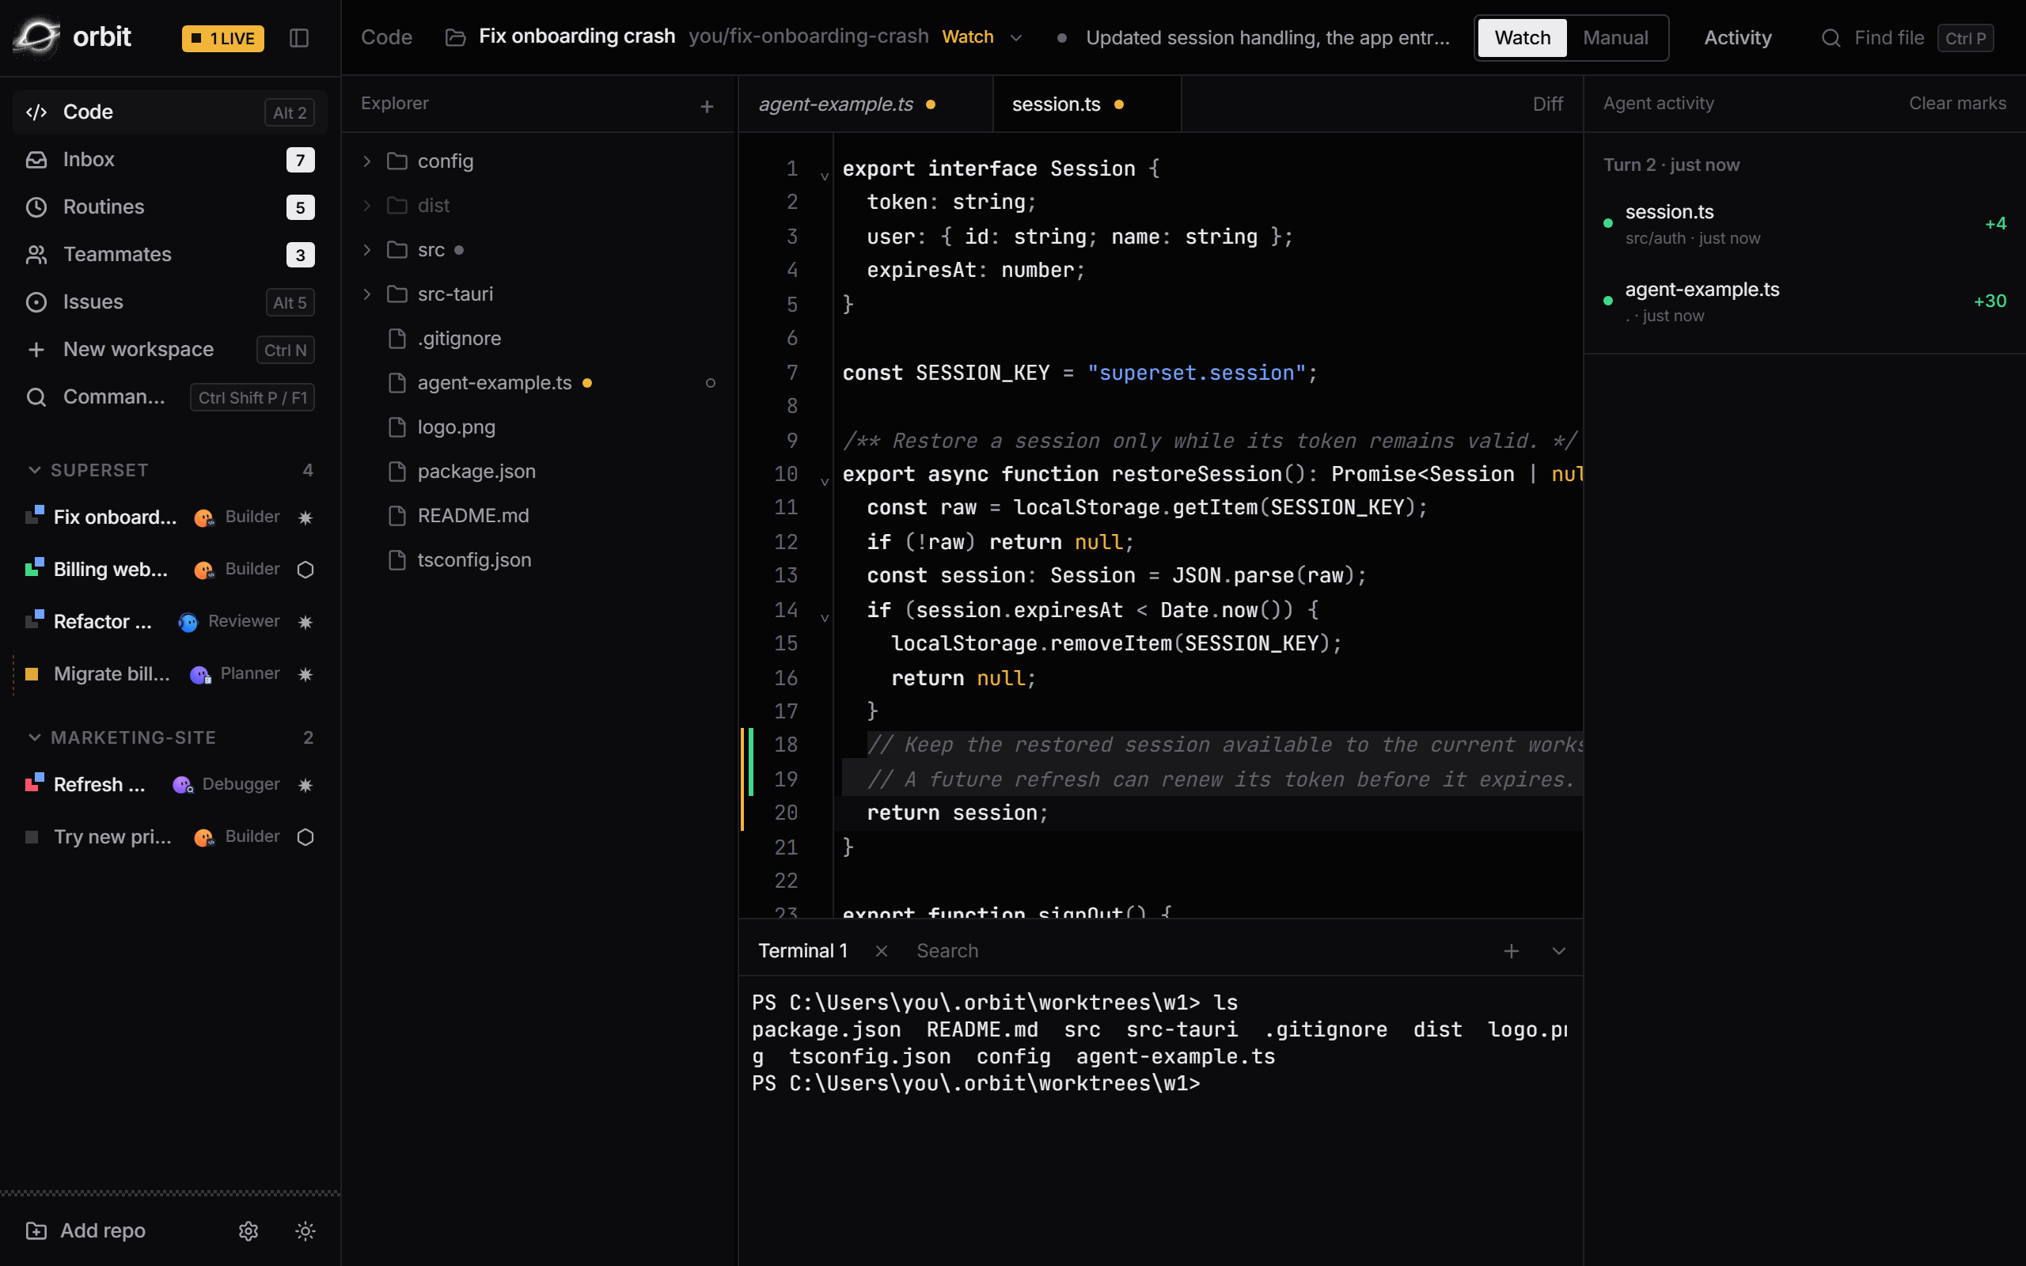Open session.ts entry in Agent activity
The width and height of the screenshot is (2026, 1266).
click(1804, 224)
